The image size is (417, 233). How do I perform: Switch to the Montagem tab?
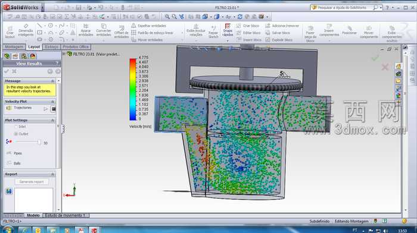[14, 47]
